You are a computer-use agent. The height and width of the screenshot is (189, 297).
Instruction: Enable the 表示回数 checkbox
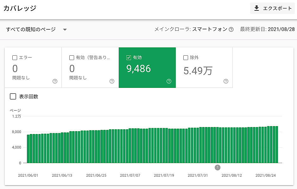click(x=13, y=96)
